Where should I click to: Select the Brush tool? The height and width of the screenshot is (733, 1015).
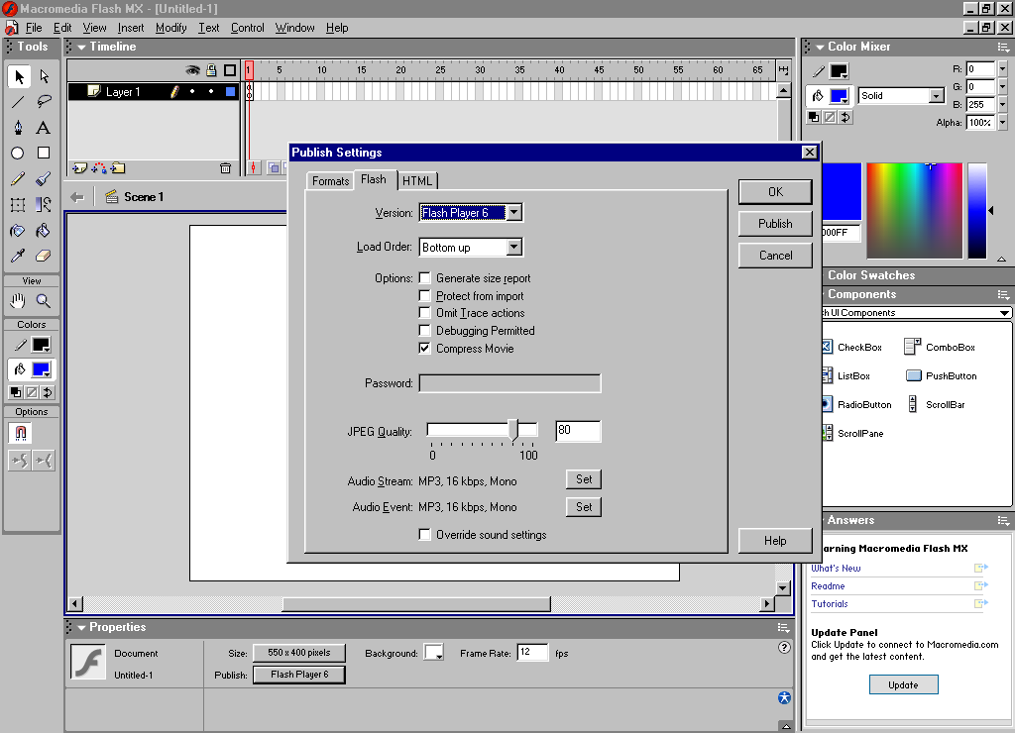(44, 179)
